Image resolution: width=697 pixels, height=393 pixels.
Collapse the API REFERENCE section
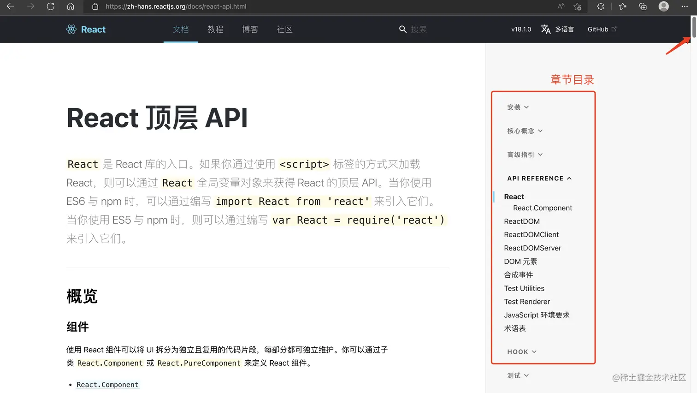click(539, 179)
